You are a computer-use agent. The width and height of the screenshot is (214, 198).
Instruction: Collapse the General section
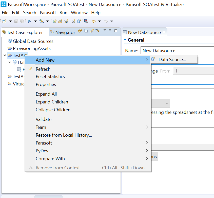125,40
